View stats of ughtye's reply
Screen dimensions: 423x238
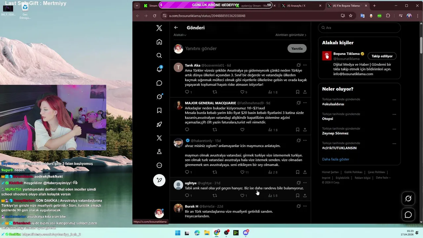pos(273,195)
